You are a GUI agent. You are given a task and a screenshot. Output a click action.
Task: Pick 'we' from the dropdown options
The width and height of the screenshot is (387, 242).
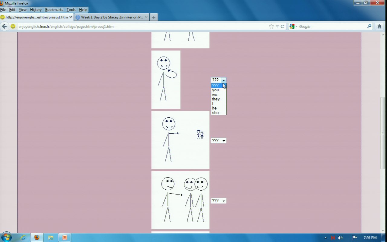click(x=215, y=95)
